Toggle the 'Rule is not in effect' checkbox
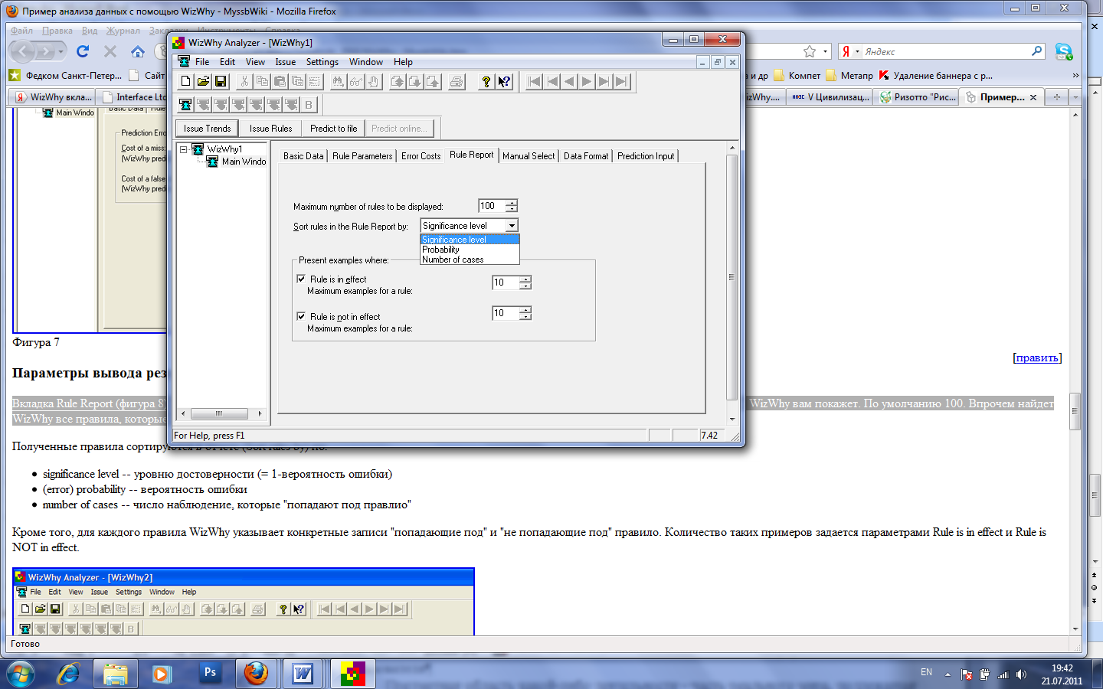The image size is (1103, 689). click(x=301, y=315)
